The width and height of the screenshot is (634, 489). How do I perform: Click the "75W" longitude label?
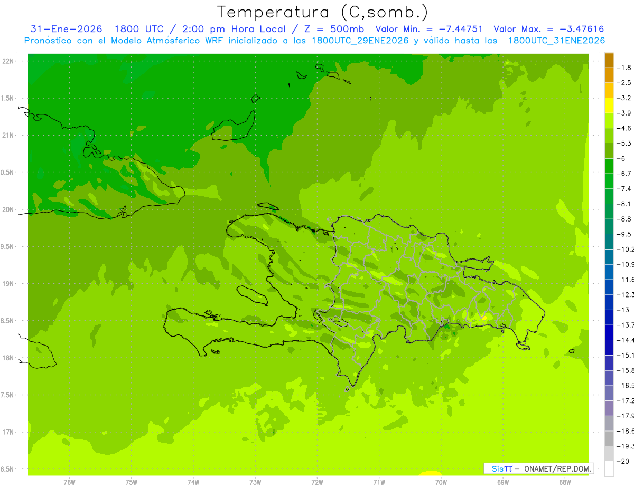click(132, 482)
